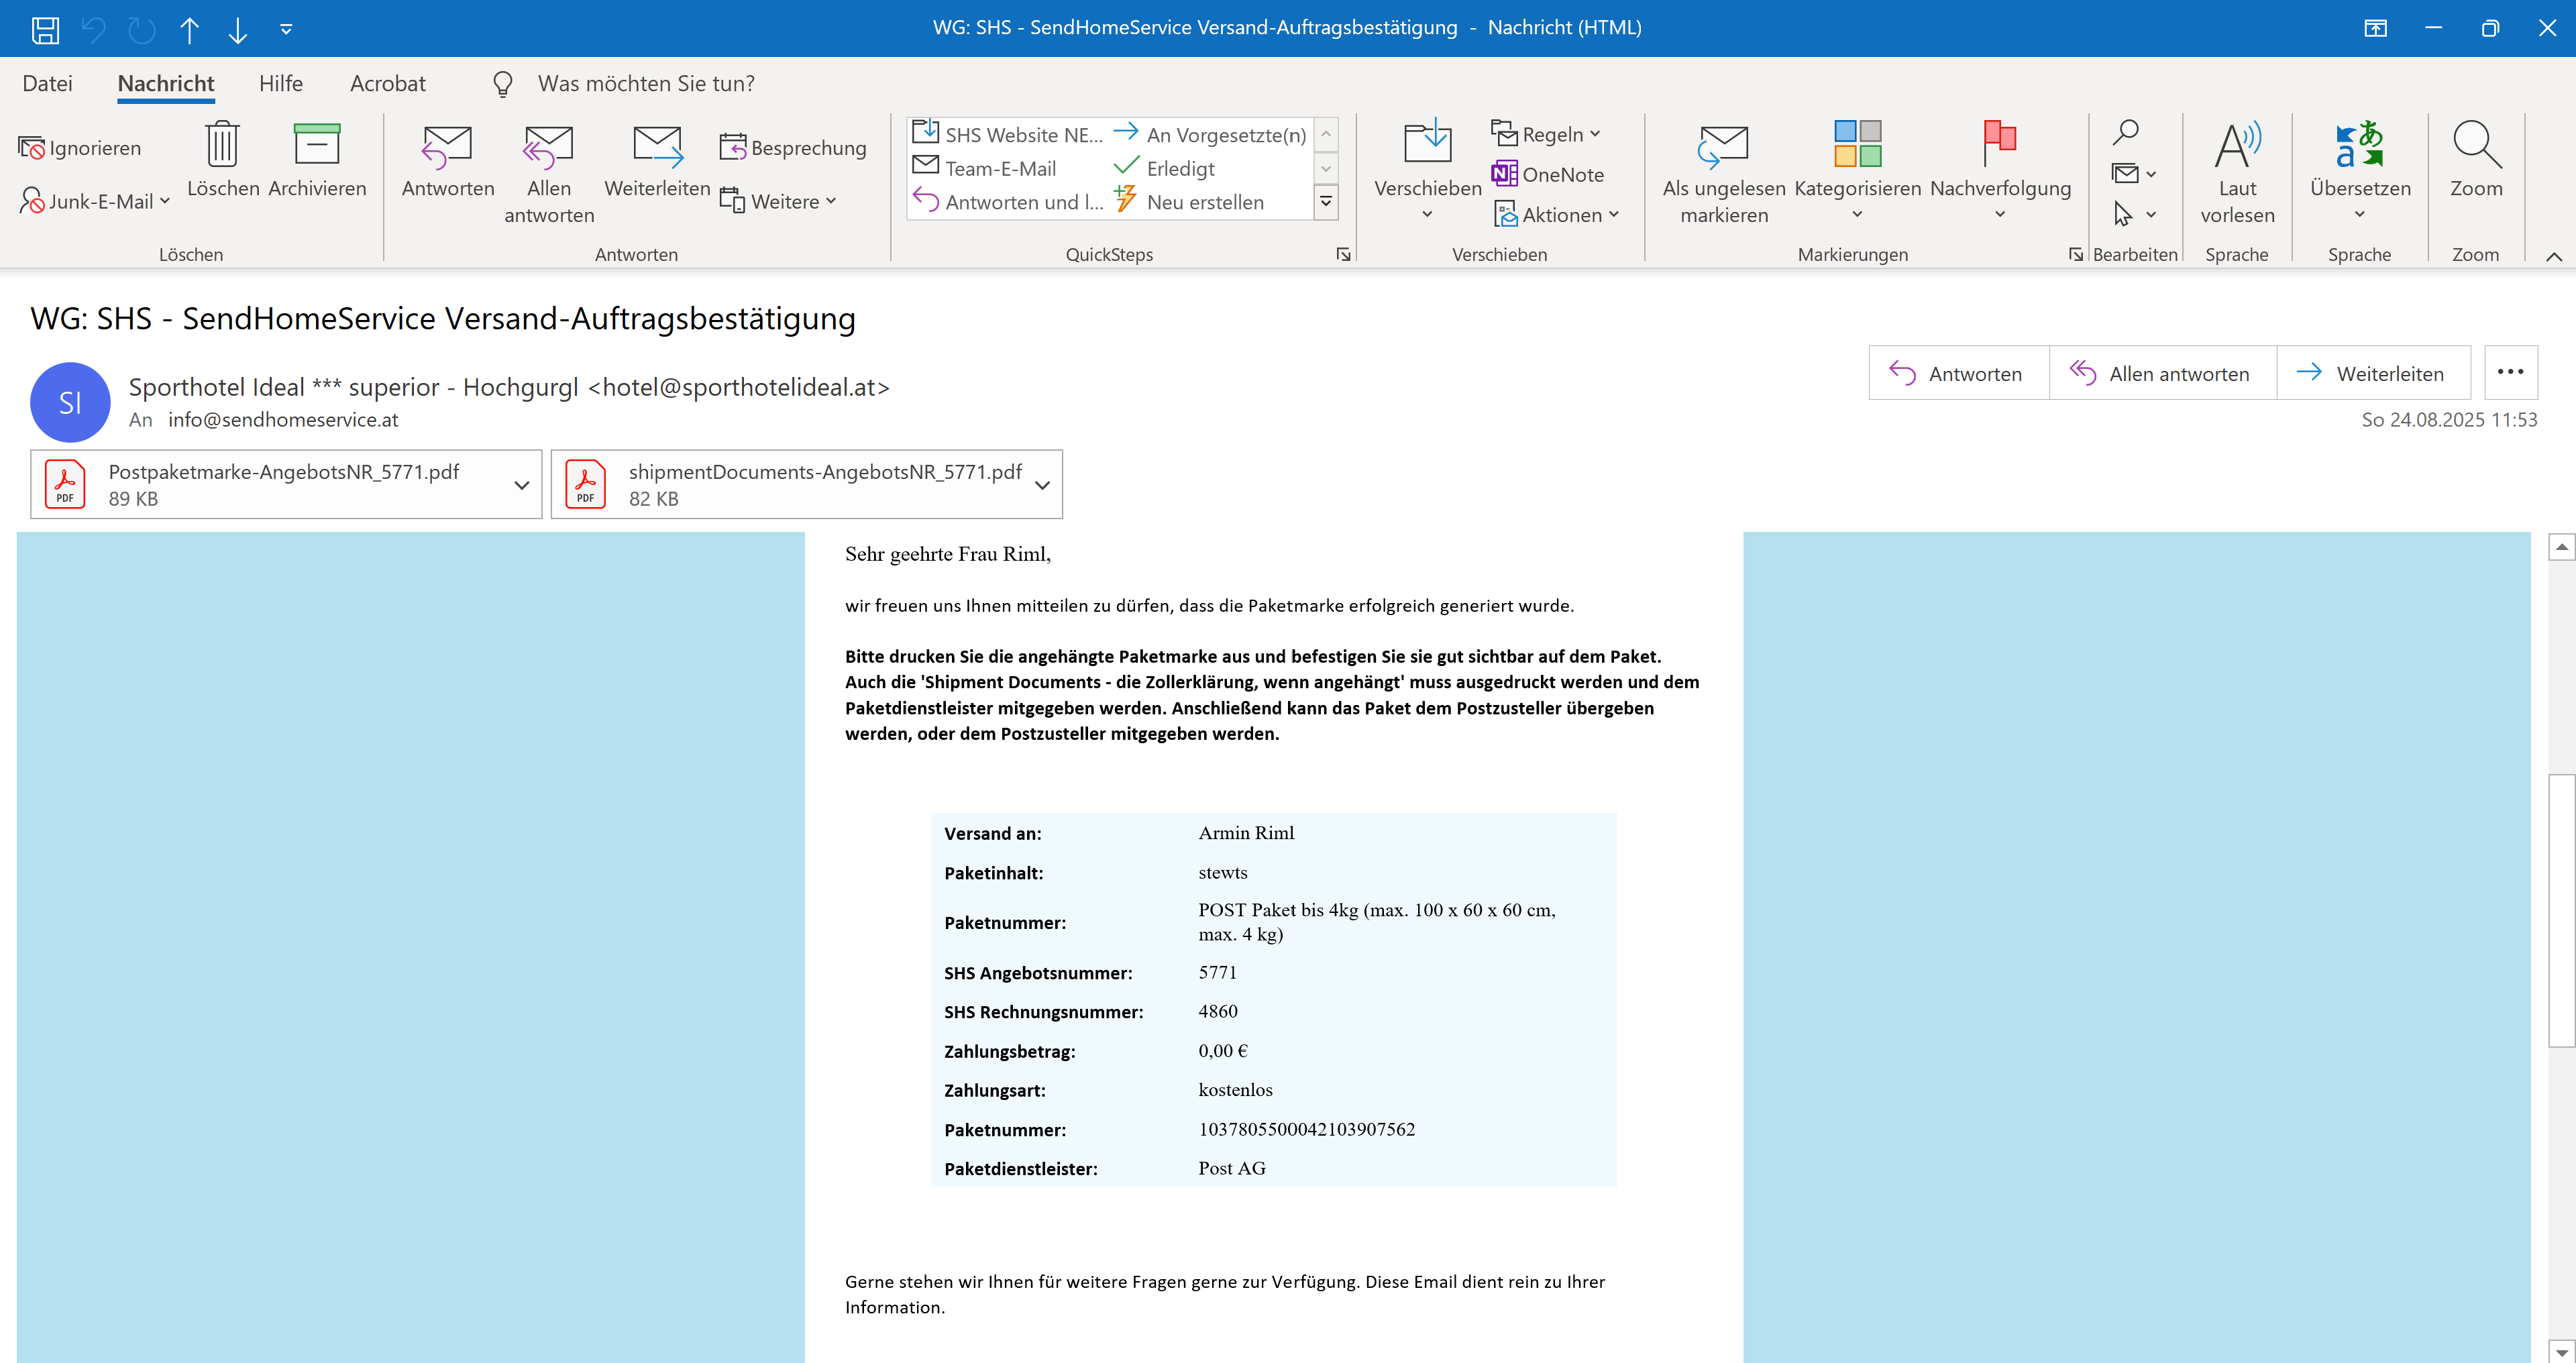2576x1363 pixels.
Task: Click Allen antworten button in message header
Action: (2162, 373)
